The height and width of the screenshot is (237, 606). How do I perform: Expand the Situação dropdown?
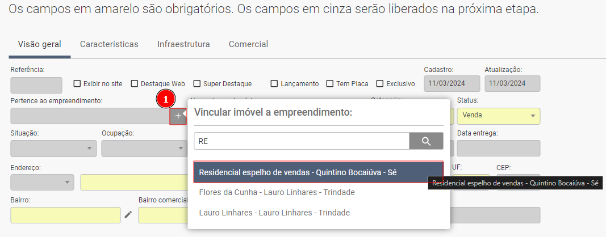[x=54, y=148]
